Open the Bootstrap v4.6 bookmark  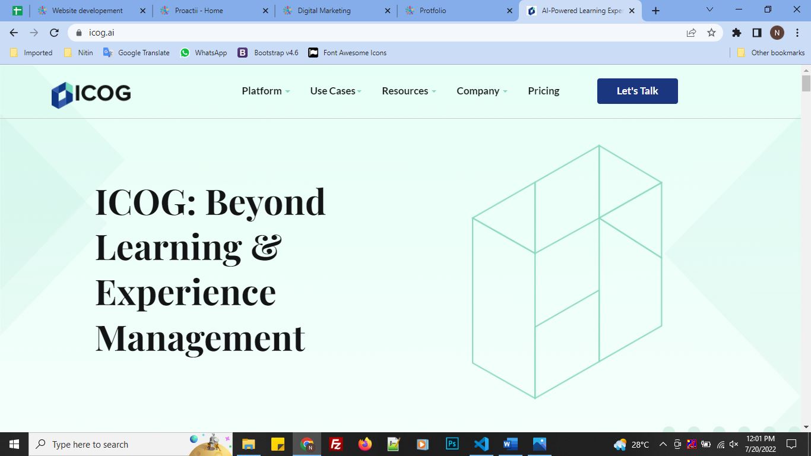(x=268, y=53)
